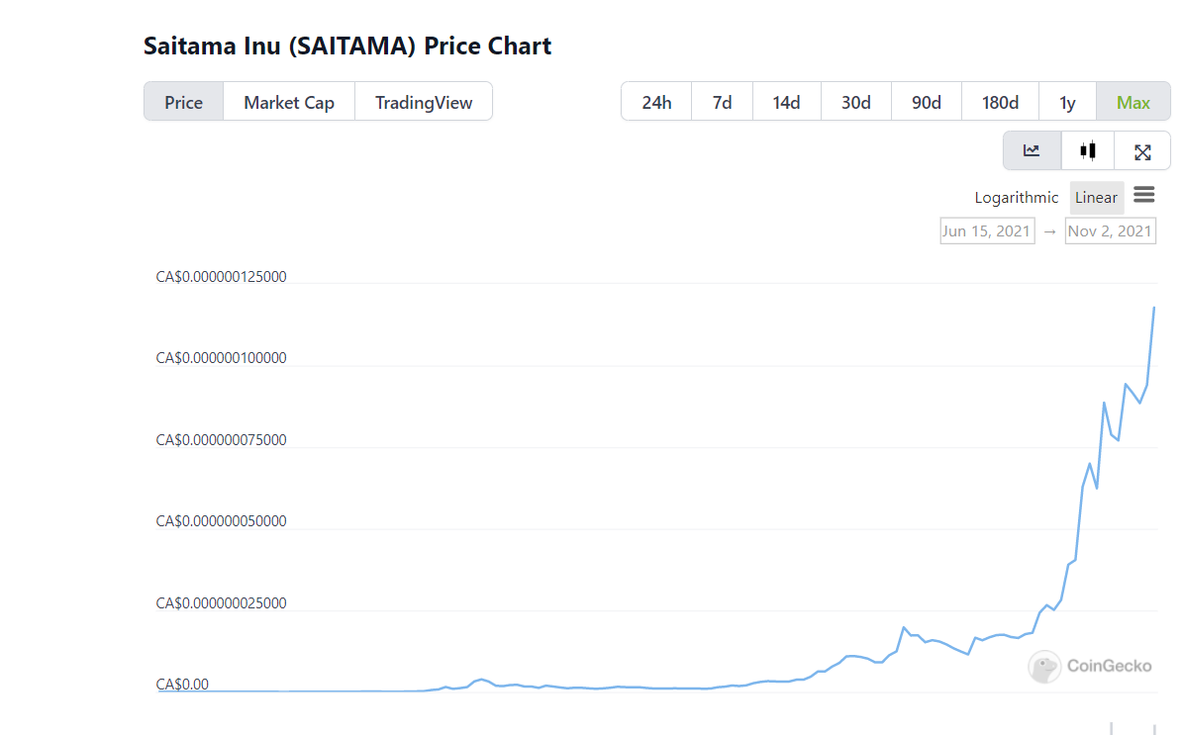Open the chart hamburger menu
The width and height of the screenshot is (1181, 735).
click(1143, 196)
